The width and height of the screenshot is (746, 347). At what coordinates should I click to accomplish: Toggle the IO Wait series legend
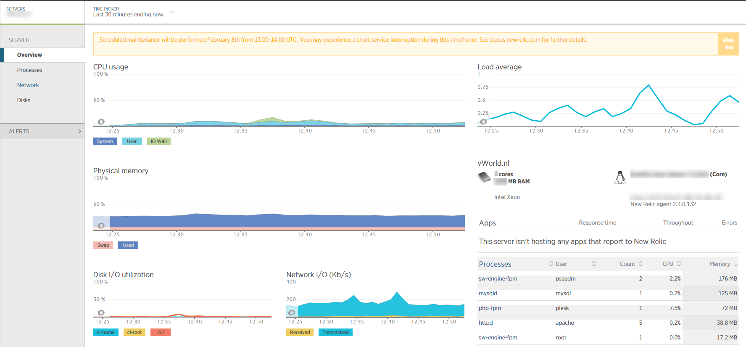158,141
